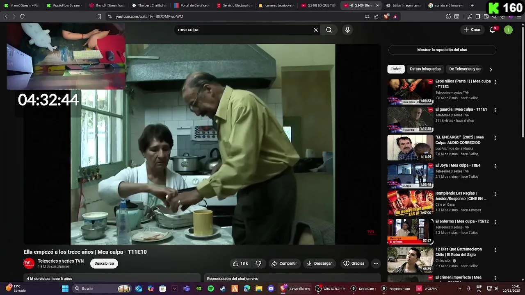Start voice search with microphone icon
Screen dimensions: 525x295
[347, 29]
